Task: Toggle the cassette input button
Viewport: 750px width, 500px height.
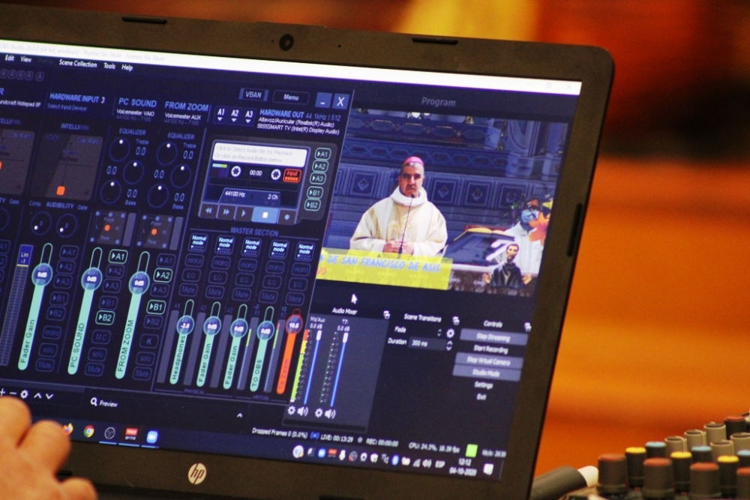Action: [x=291, y=175]
